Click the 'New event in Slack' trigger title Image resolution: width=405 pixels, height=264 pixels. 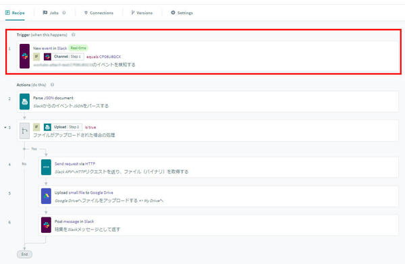pyautogui.click(x=50, y=49)
